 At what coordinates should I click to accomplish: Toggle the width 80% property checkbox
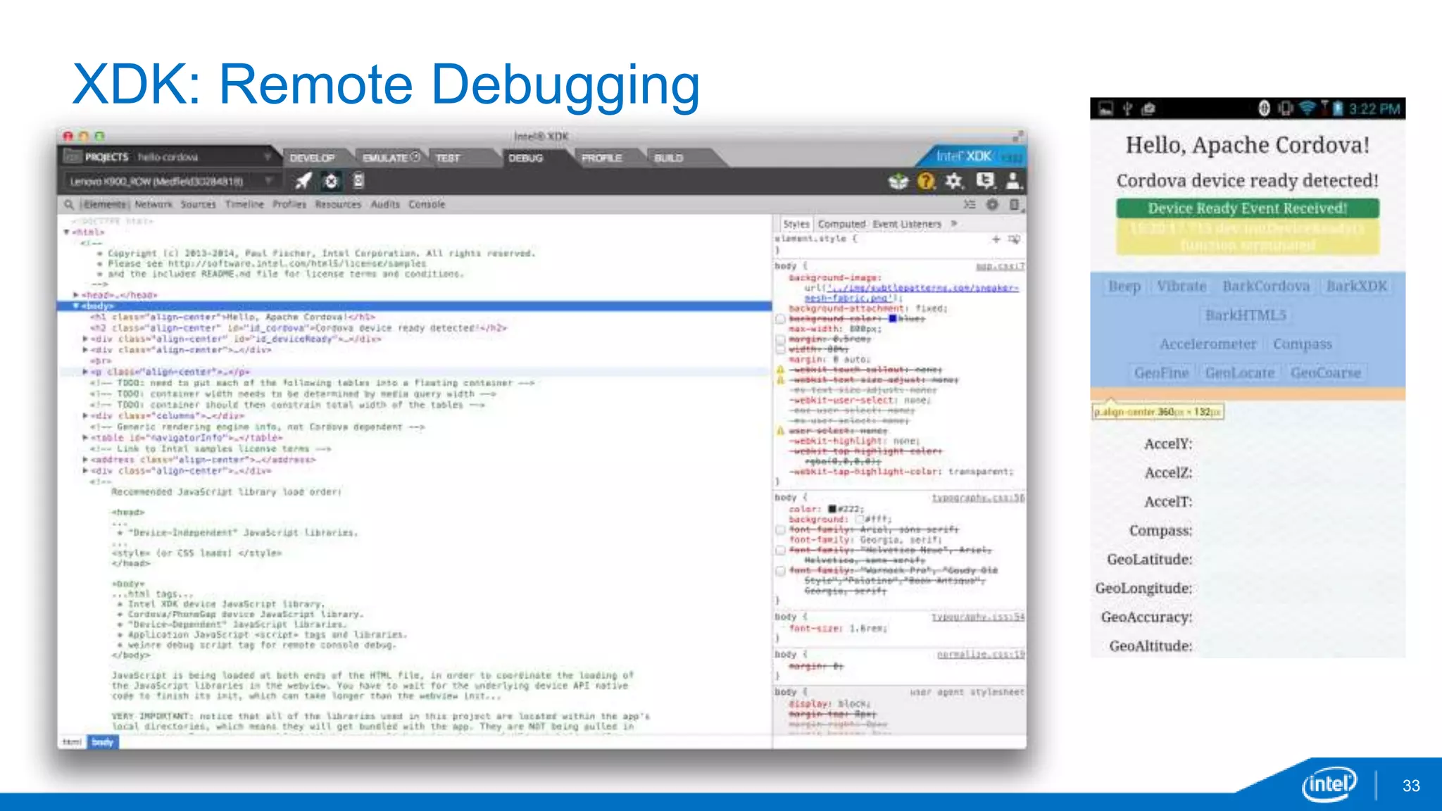(x=780, y=349)
